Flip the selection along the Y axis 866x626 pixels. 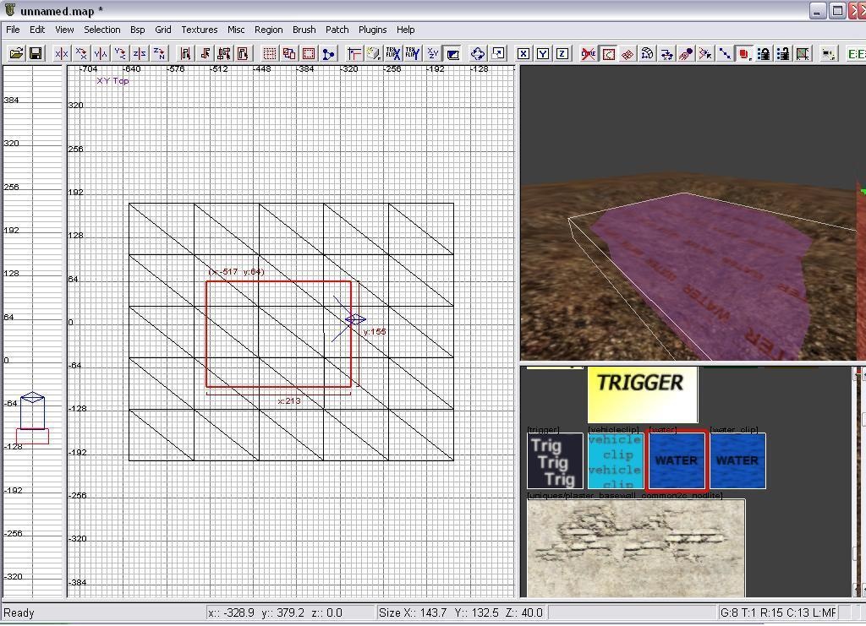pyautogui.click(x=101, y=53)
